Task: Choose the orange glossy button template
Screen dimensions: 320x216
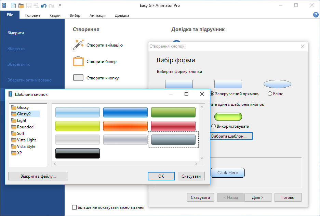Action: coord(125,126)
